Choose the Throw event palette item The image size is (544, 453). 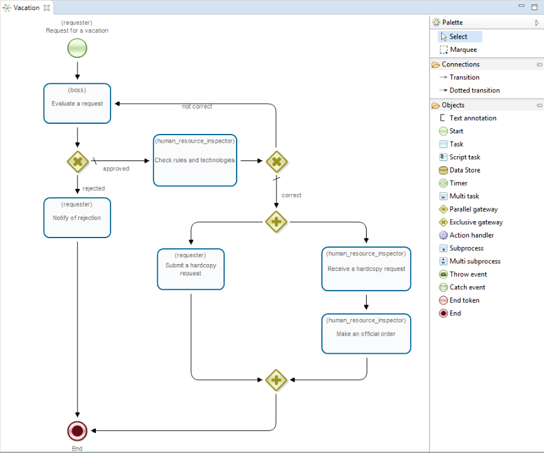coord(468,274)
